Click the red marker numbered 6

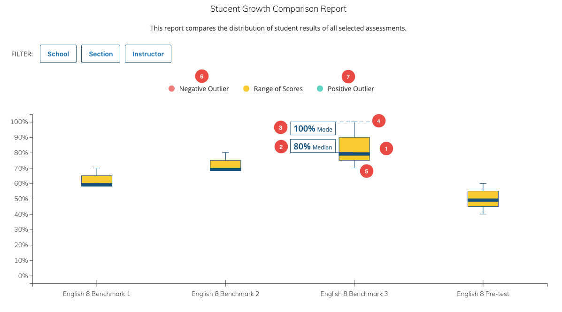[202, 76]
